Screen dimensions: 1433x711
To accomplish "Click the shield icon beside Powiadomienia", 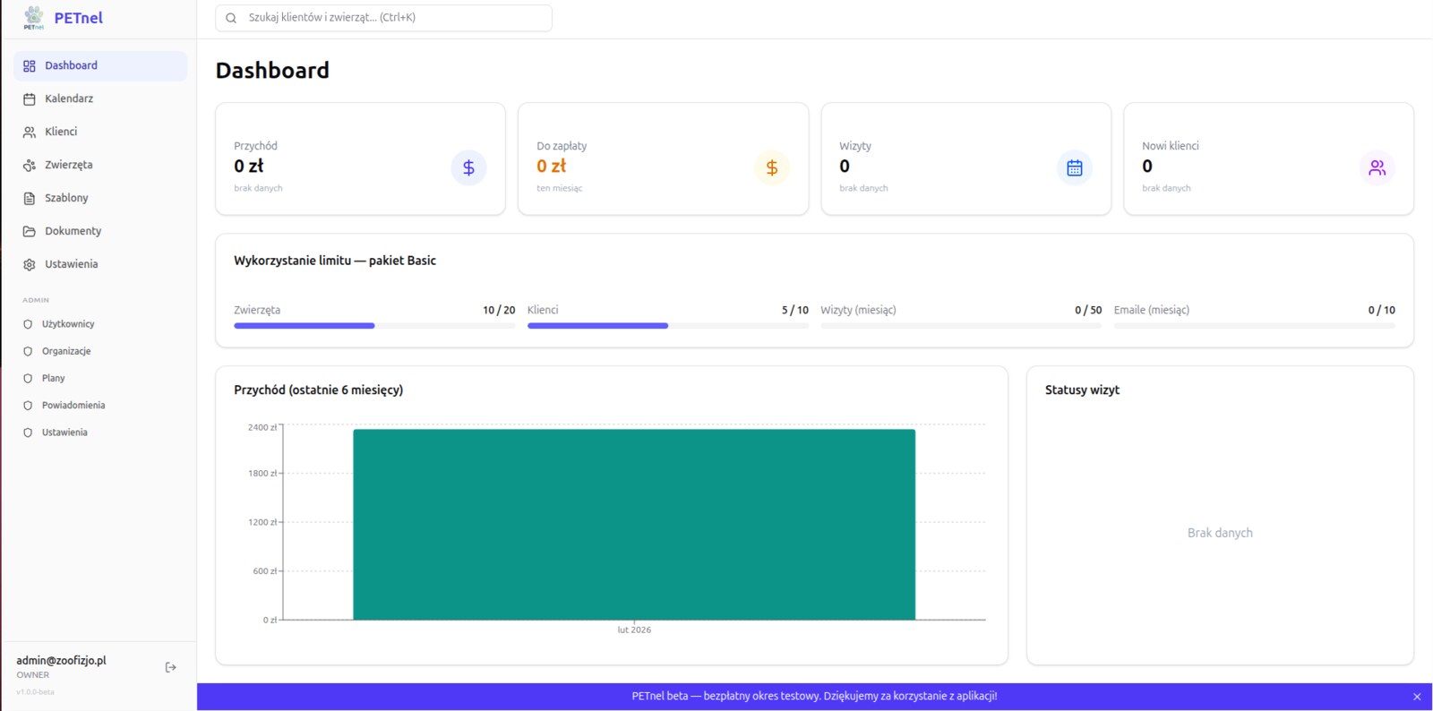I will click(28, 406).
